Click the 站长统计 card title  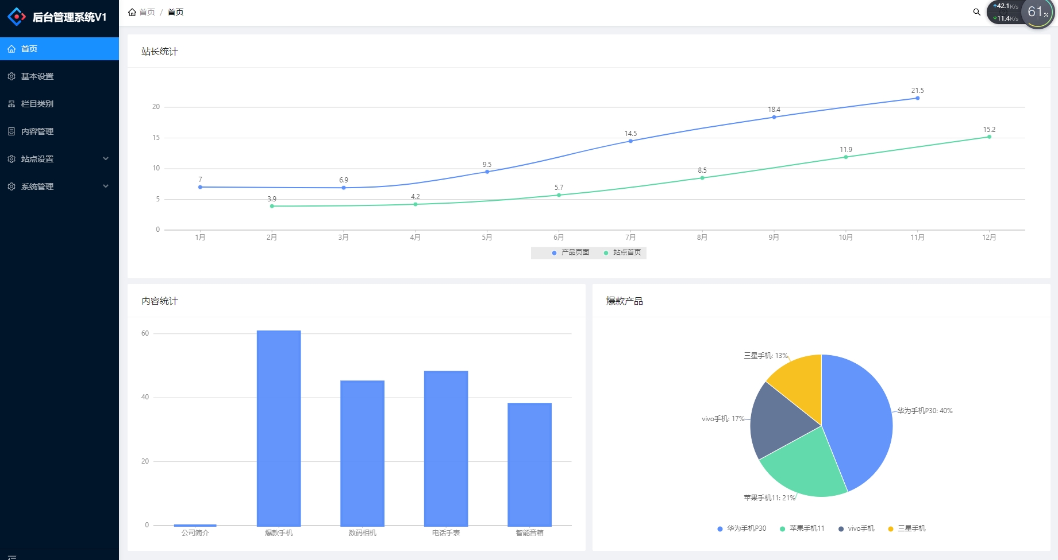(x=160, y=52)
